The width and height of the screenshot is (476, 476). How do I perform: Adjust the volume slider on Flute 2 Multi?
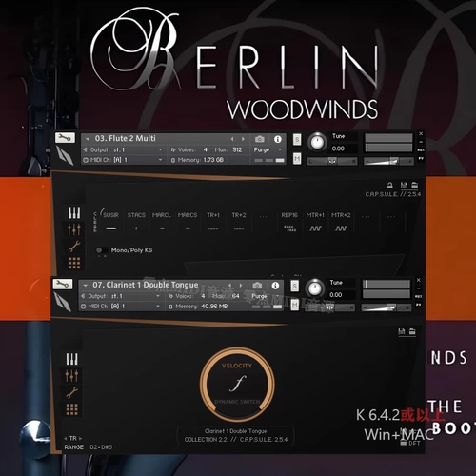click(x=388, y=162)
